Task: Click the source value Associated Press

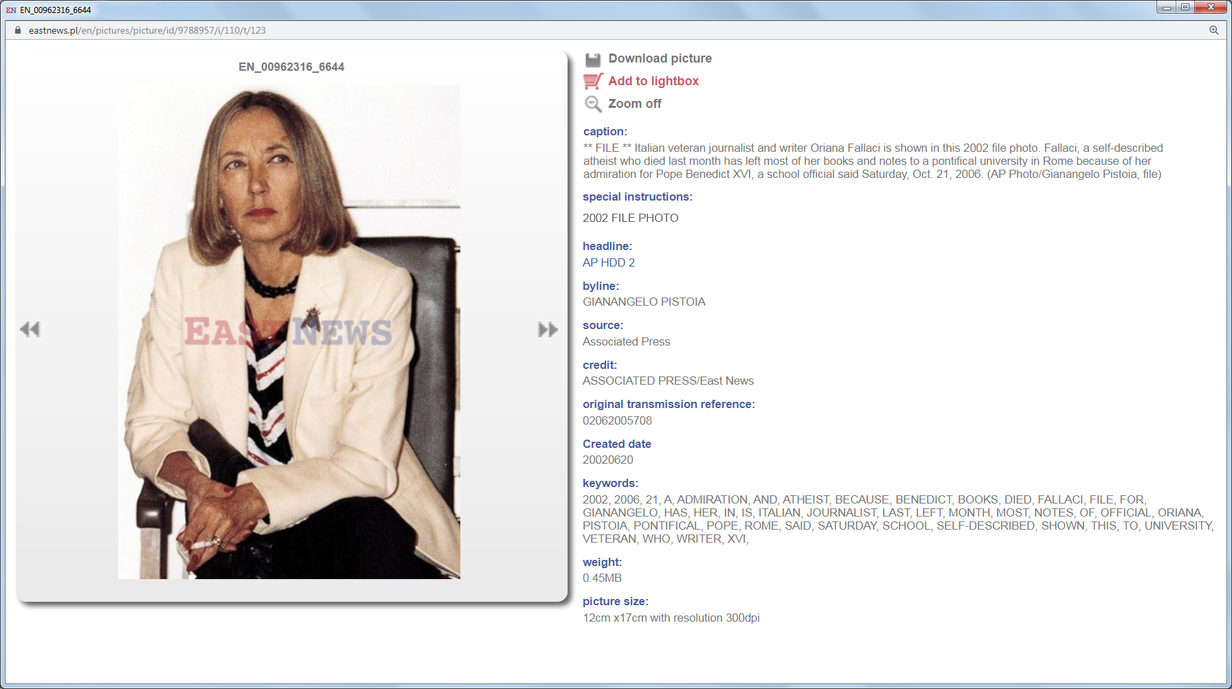Action: click(x=626, y=341)
